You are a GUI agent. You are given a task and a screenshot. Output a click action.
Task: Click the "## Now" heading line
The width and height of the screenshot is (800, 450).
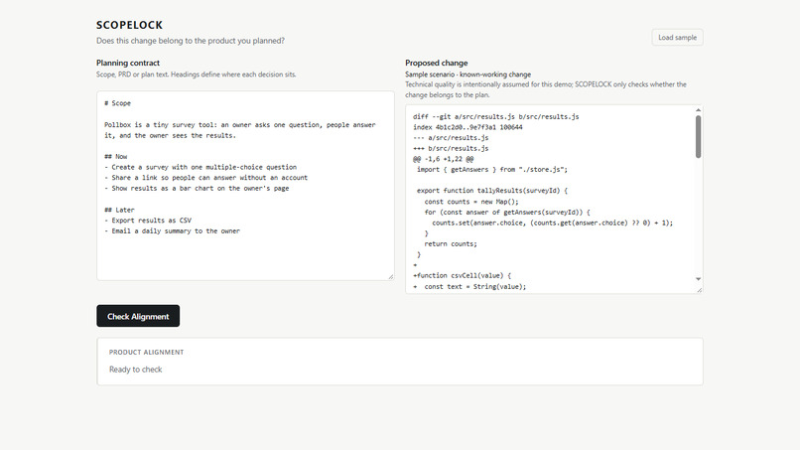[x=116, y=157]
